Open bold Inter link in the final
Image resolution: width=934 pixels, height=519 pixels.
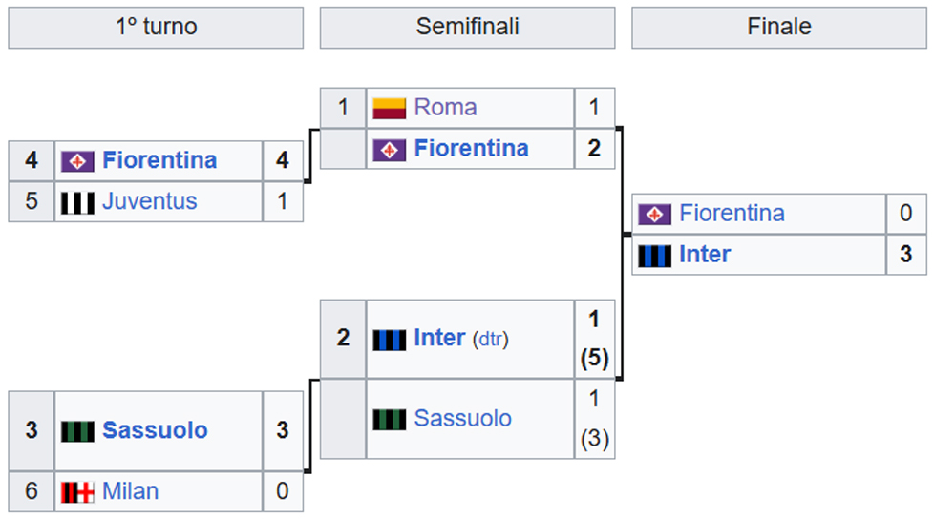point(705,254)
